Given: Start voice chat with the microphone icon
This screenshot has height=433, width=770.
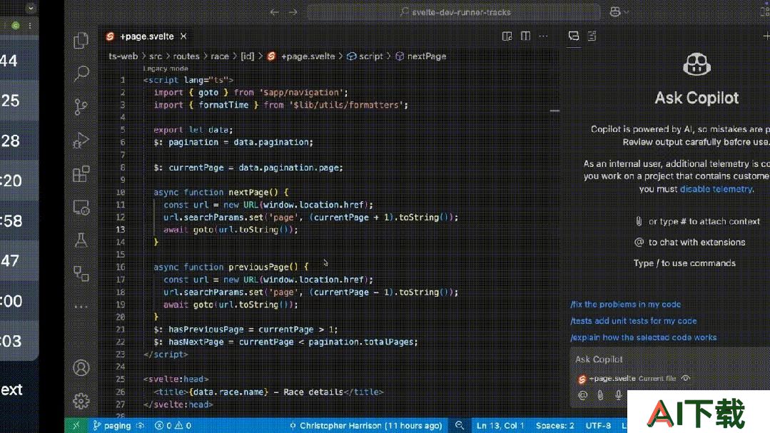Looking at the screenshot, I should pyautogui.click(x=618, y=395).
